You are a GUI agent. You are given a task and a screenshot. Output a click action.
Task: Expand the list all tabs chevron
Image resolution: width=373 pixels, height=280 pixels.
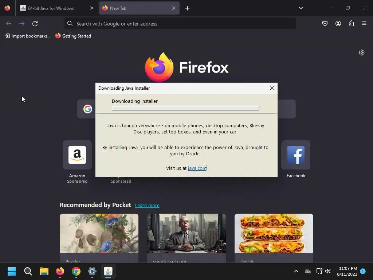coord(301,8)
